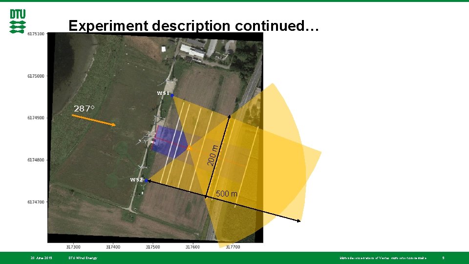Click the footer date '20 June 2019'

[41, 258]
